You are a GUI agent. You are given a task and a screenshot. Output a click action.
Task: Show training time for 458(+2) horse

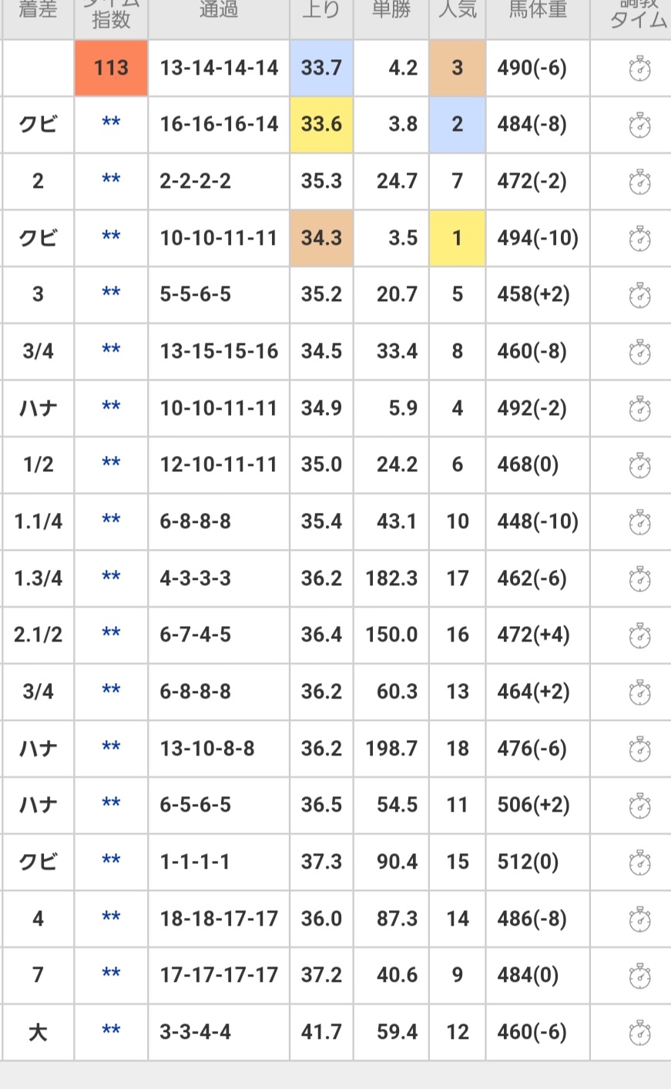click(639, 296)
